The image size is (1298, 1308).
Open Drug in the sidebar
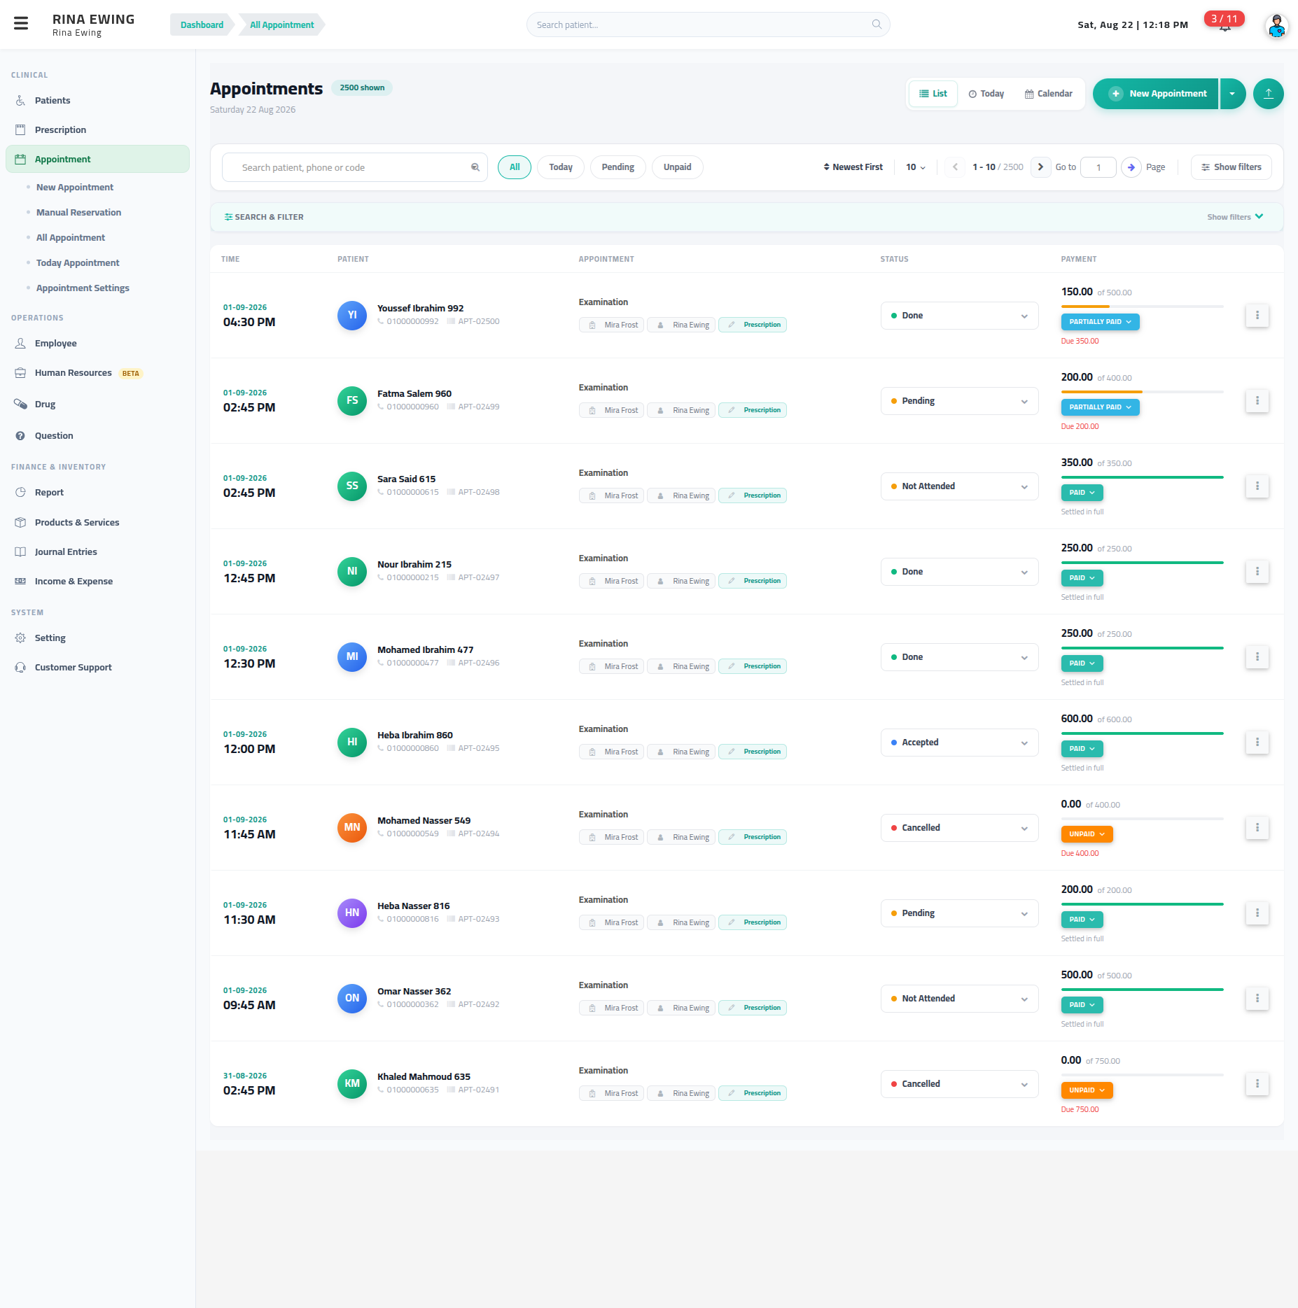[x=97, y=405]
